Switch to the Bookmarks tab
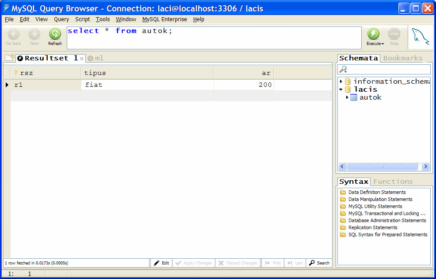Image resolution: width=436 pixels, height=279 pixels. click(x=403, y=58)
